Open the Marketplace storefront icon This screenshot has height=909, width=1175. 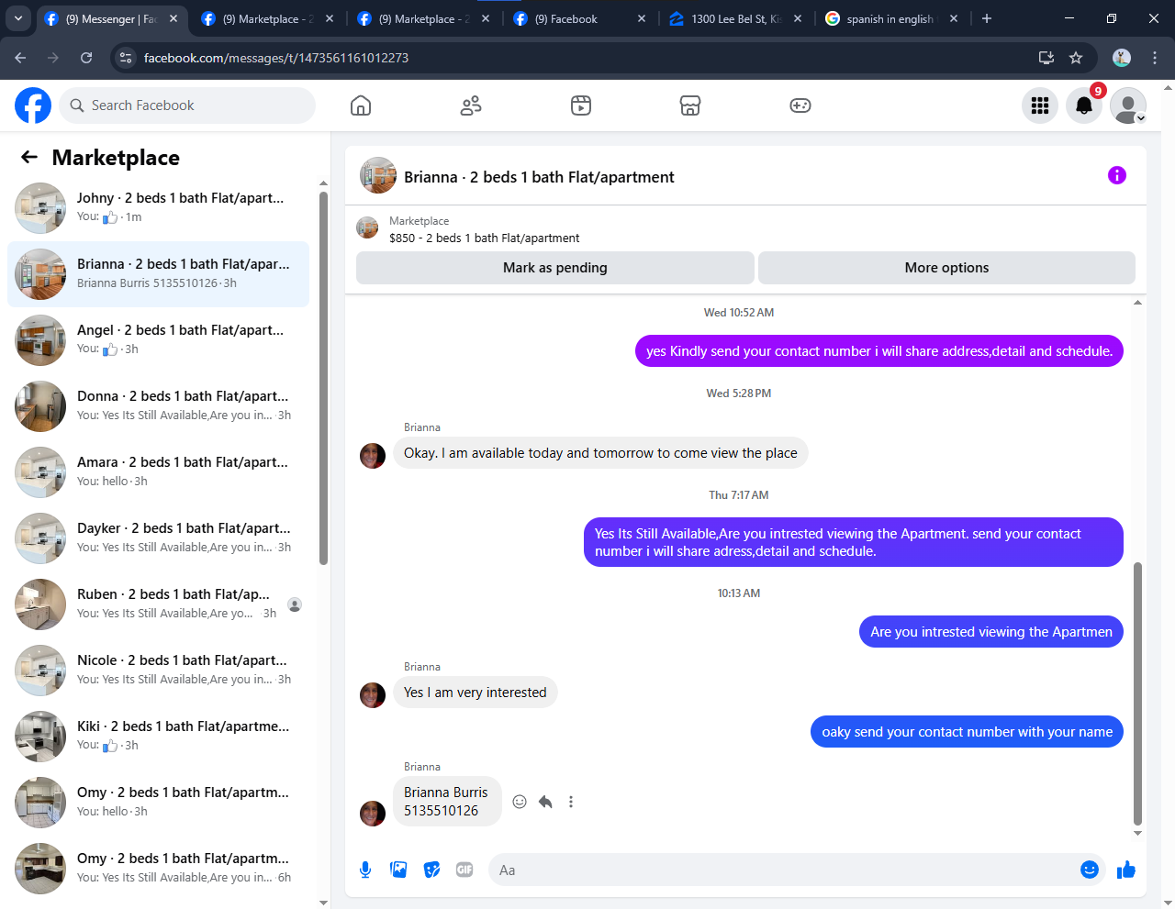690,105
